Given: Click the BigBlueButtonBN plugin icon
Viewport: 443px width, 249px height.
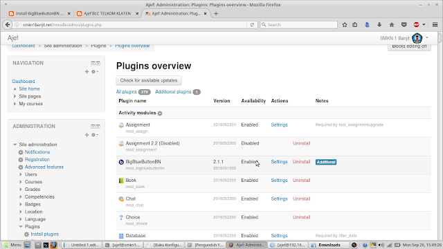Looking at the screenshot, I should (121, 162).
